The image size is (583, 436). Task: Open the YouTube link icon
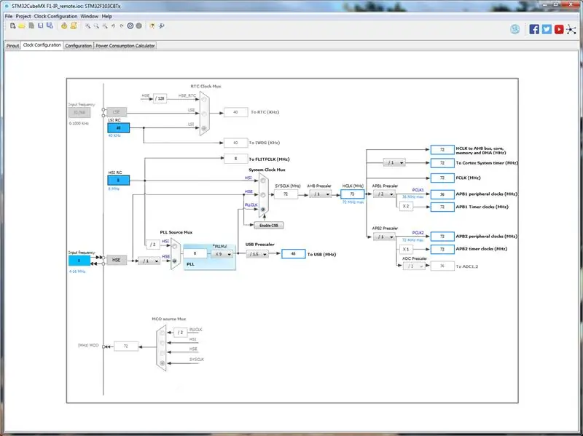(x=559, y=29)
